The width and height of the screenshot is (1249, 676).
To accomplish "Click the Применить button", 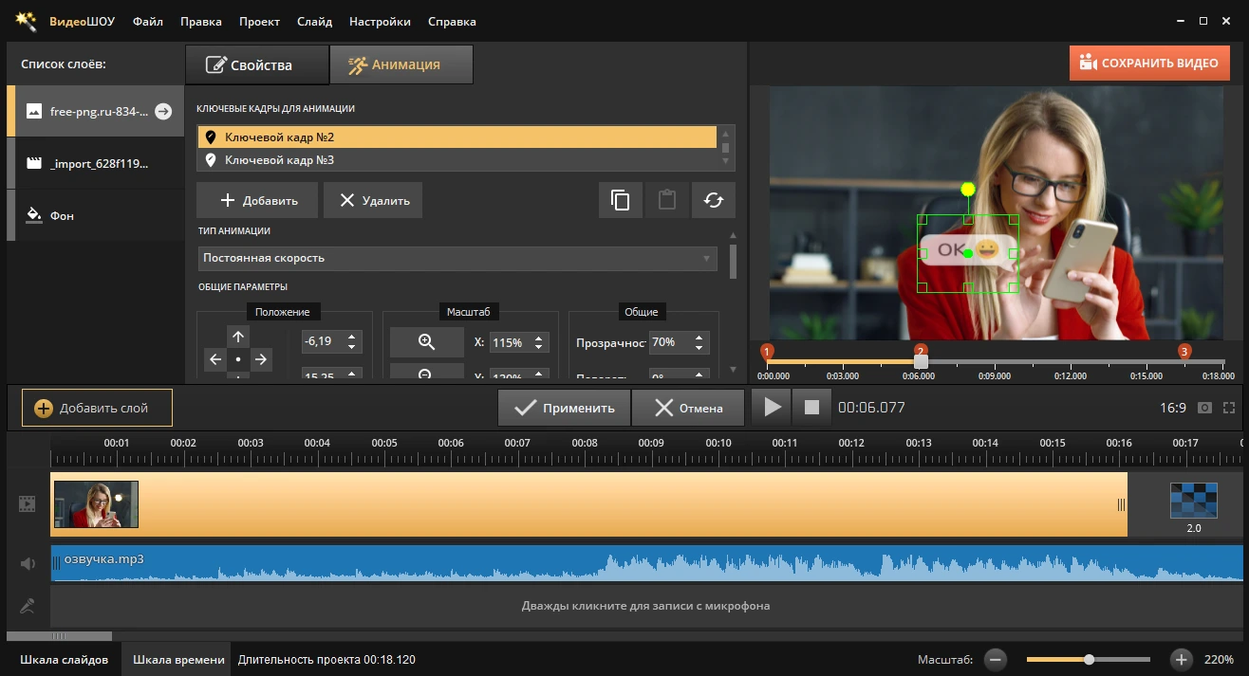I will click(x=564, y=409).
